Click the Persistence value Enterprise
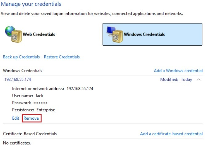Screen dimensions: 205x147 pos(46,110)
